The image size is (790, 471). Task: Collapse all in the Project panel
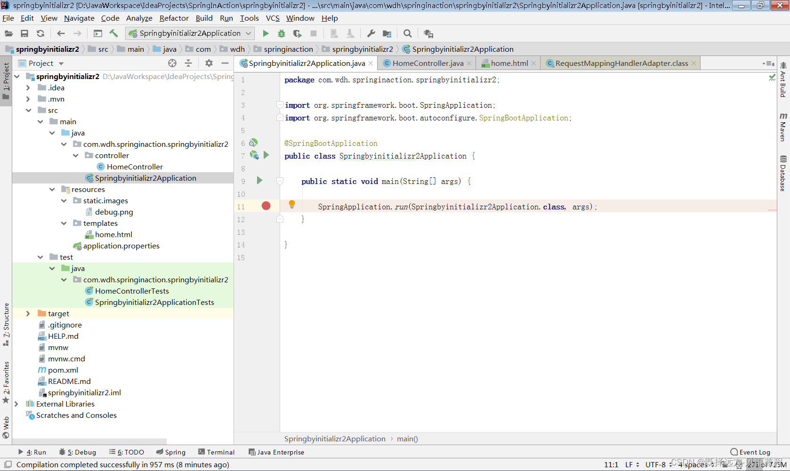tap(188, 63)
